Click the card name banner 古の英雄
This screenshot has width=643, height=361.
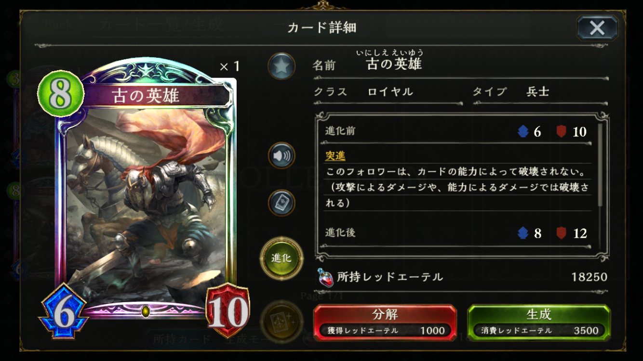click(146, 96)
